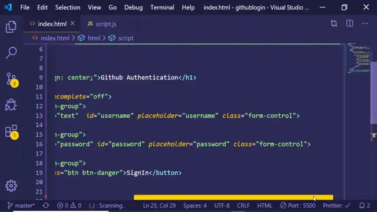
Task: Open the View menu
Action: point(94,8)
